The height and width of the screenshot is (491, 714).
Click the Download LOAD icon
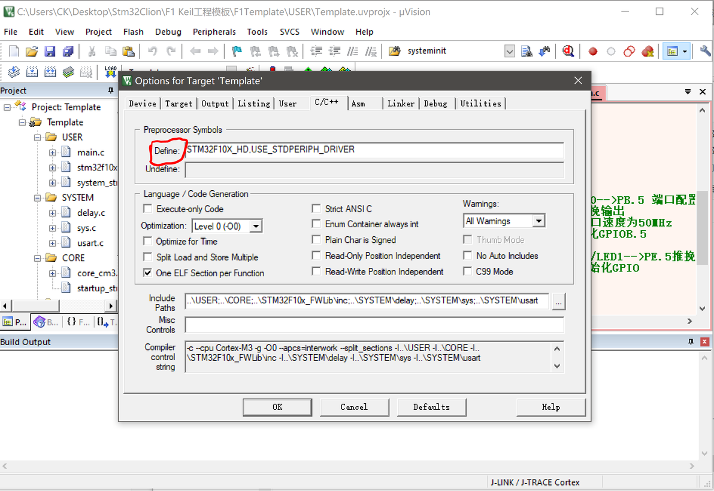point(111,71)
